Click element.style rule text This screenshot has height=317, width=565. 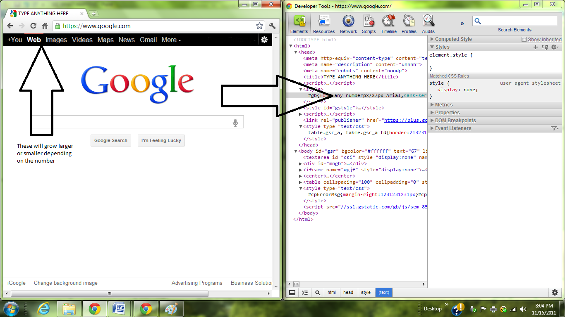(451, 55)
